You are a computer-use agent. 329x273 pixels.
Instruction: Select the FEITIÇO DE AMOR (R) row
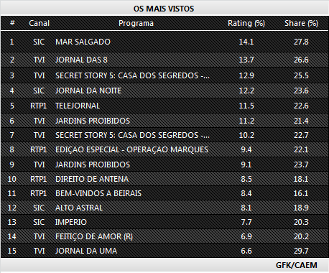(x=164, y=236)
